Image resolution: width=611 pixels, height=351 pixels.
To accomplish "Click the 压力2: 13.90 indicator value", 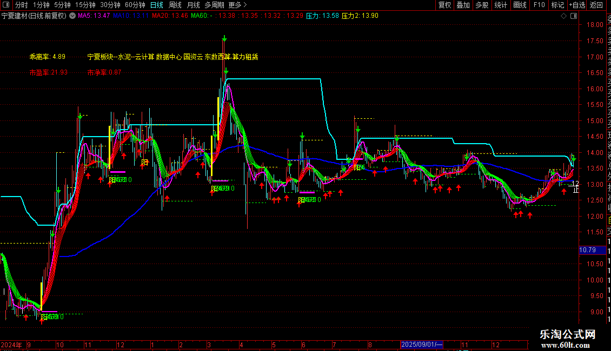I will 360,16.
